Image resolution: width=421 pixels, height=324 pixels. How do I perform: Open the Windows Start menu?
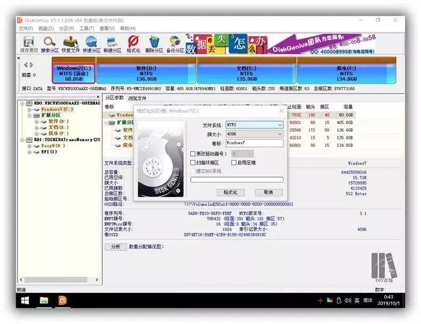click(25, 300)
